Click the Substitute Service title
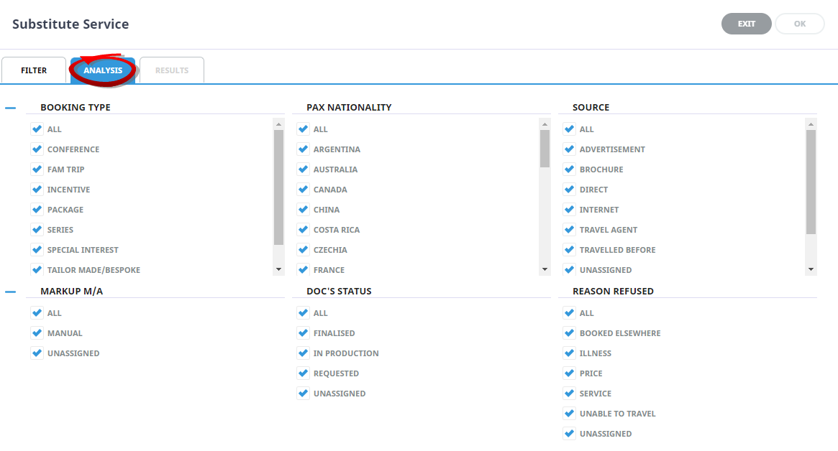Screen dimensions: 838x451 pos(70,24)
